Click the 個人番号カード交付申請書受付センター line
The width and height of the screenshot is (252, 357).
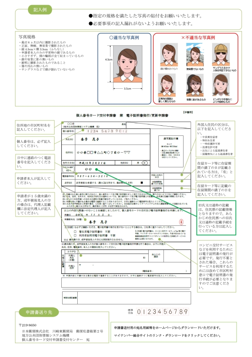56,339
